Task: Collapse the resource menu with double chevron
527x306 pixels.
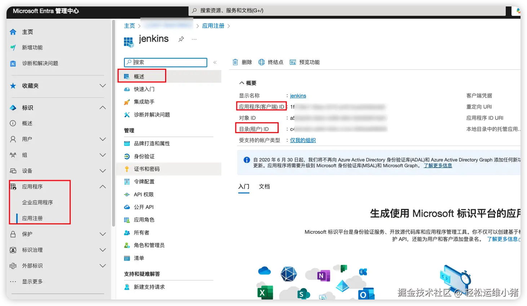Action: pyautogui.click(x=215, y=62)
